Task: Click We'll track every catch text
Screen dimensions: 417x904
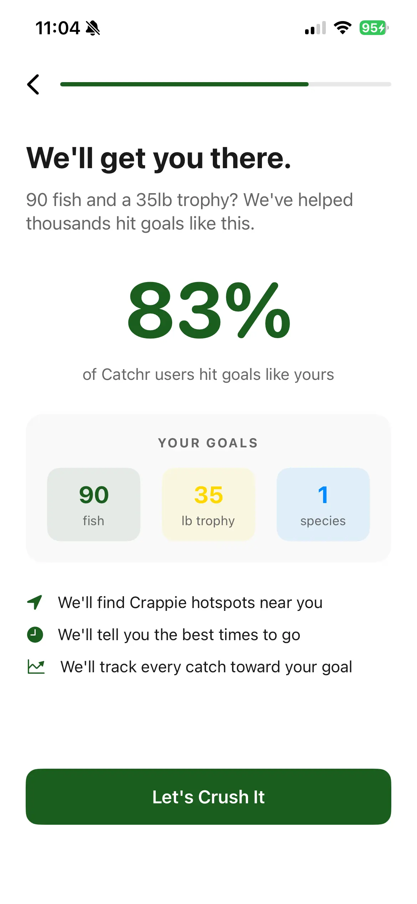Action: pyautogui.click(x=206, y=667)
